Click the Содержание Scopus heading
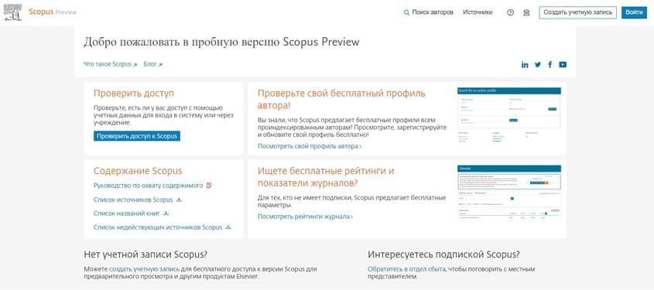Image resolution: width=654 pixels, height=290 pixels. pyautogui.click(x=138, y=171)
